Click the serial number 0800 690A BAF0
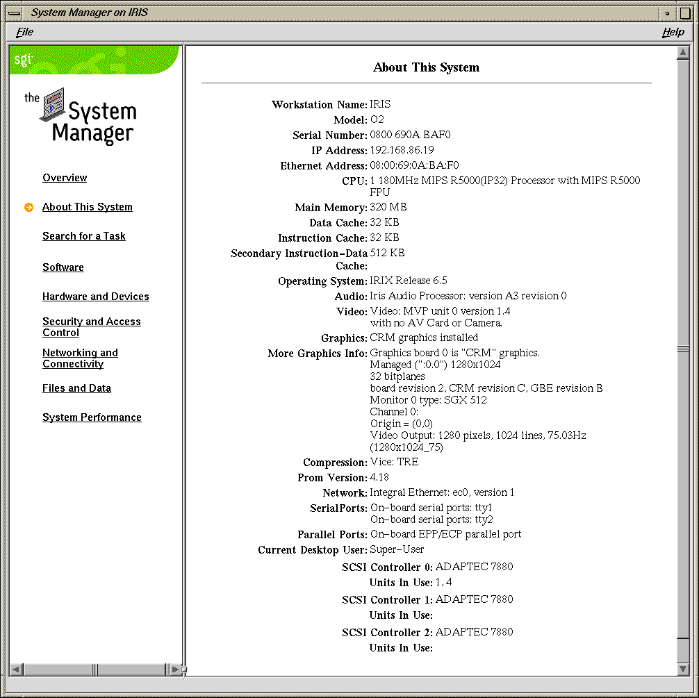Image resolution: width=699 pixels, height=698 pixels. pos(410,135)
